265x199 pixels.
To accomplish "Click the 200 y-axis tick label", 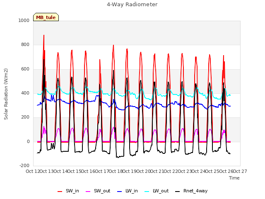I will click(x=25, y=117).
